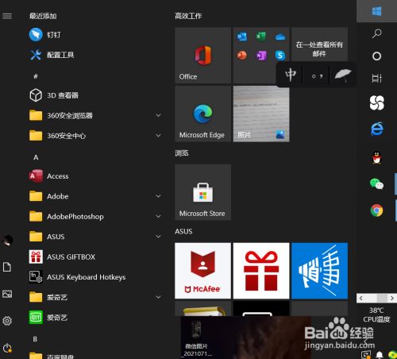397x359 pixels.
Task: Click the Power button in Start
Action: coord(7,348)
